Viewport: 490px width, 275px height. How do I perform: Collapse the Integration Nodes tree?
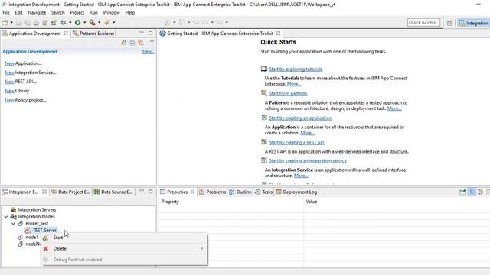tap(6, 216)
